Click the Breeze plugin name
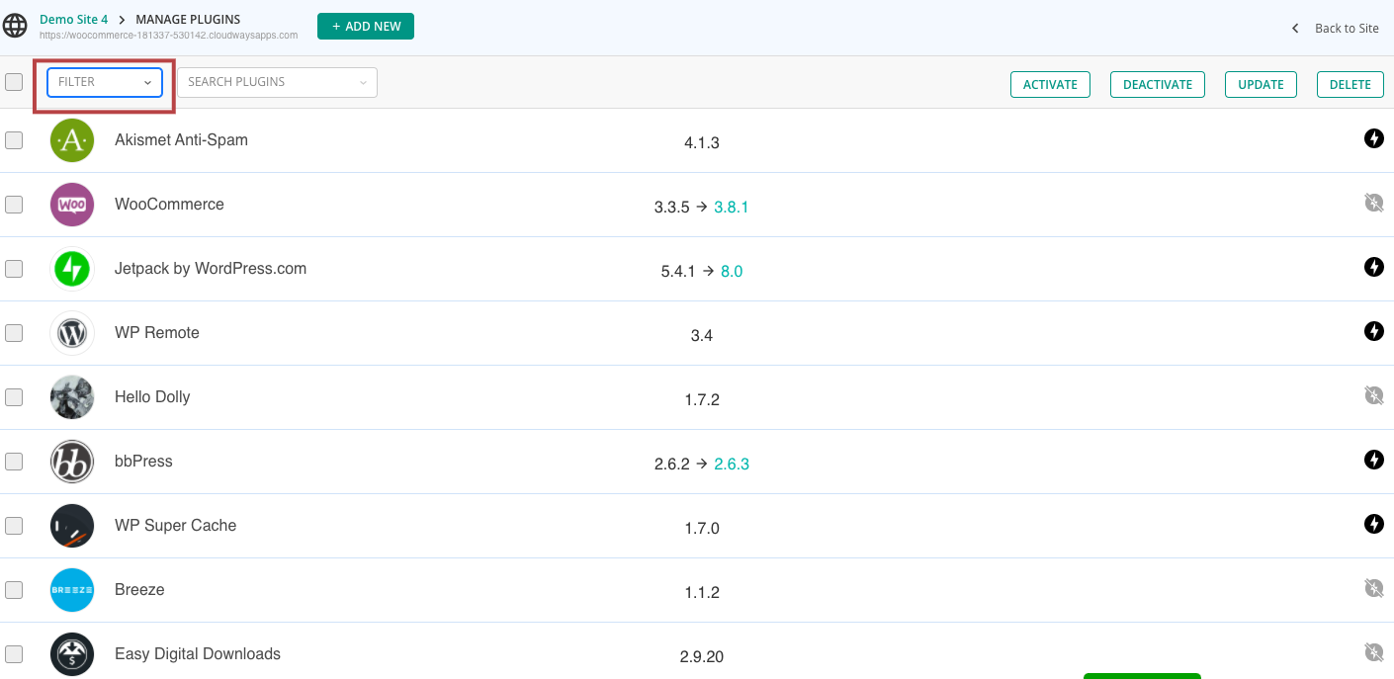The width and height of the screenshot is (1394, 679). coord(139,590)
